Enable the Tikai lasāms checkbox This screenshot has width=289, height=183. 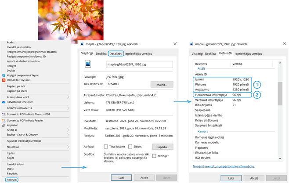pyautogui.click(x=106, y=147)
